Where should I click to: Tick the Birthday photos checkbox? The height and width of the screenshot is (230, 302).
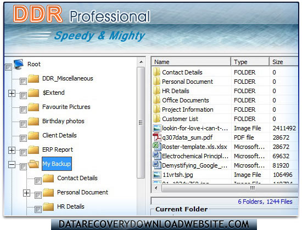point(23,124)
